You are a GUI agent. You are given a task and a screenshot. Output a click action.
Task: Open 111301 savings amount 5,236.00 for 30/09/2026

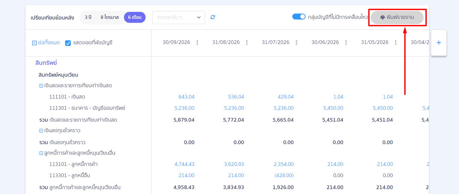pos(185,108)
